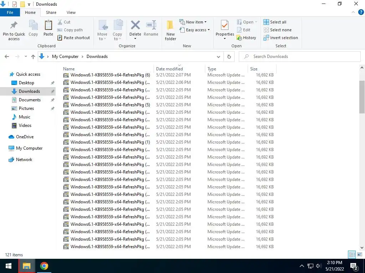Click Pin to Quick access icon
Viewport: 365px width, 273px height.
coord(14,25)
